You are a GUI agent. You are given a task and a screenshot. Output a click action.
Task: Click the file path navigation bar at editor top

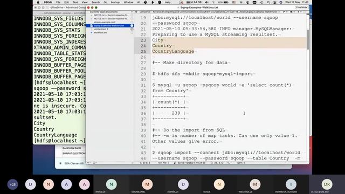(209, 12)
